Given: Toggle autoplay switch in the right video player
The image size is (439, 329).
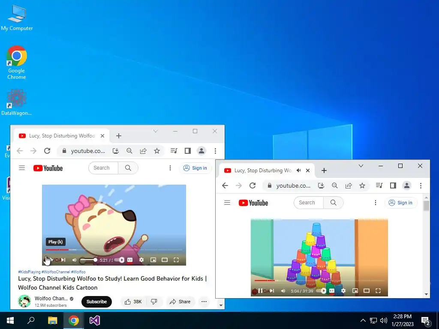Looking at the screenshot, I should [x=322, y=291].
